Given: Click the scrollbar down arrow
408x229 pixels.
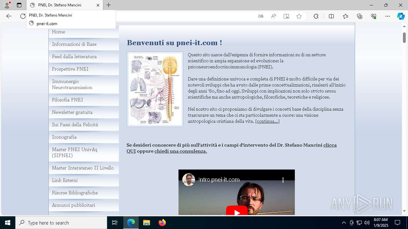Looking at the screenshot, I should [x=404, y=211].
